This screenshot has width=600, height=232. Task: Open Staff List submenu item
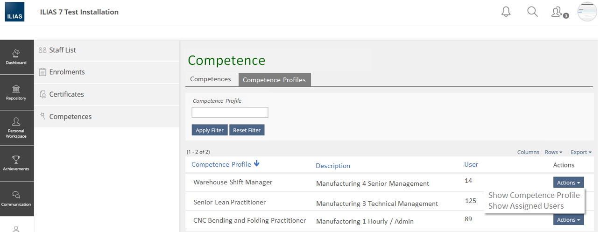pyautogui.click(x=63, y=50)
